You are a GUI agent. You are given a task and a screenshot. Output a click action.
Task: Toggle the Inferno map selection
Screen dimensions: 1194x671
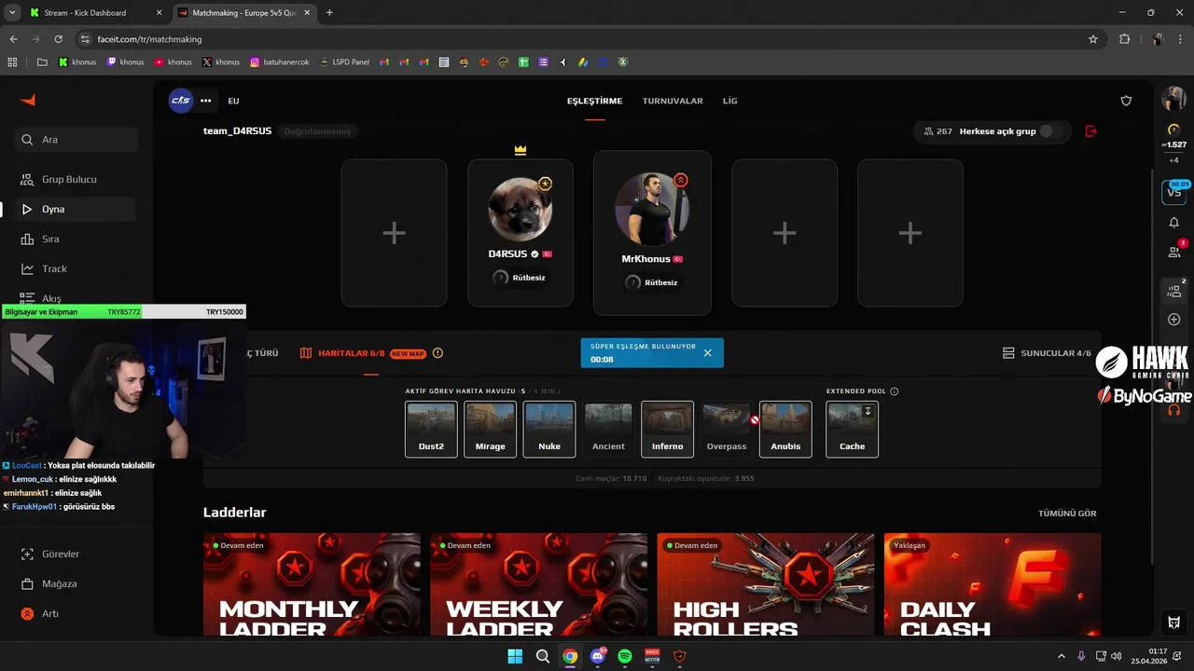(667, 429)
